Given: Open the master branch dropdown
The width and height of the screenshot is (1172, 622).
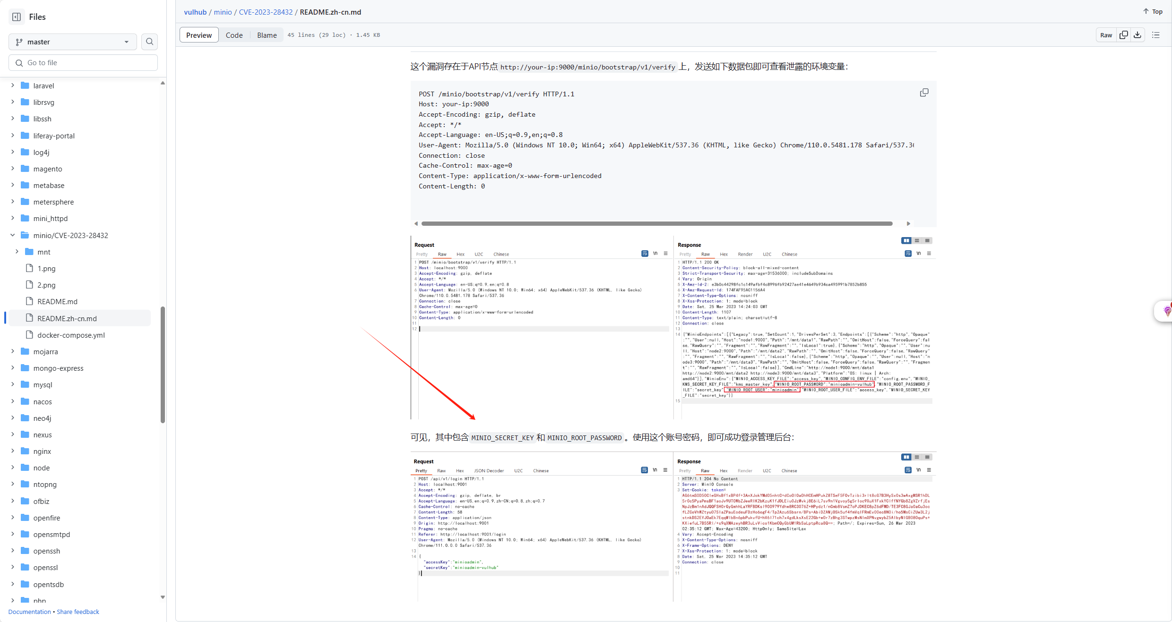Looking at the screenshot, I should (x=72, y=42).
